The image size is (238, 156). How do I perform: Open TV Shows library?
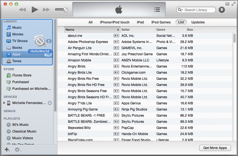tap(27, 41)
